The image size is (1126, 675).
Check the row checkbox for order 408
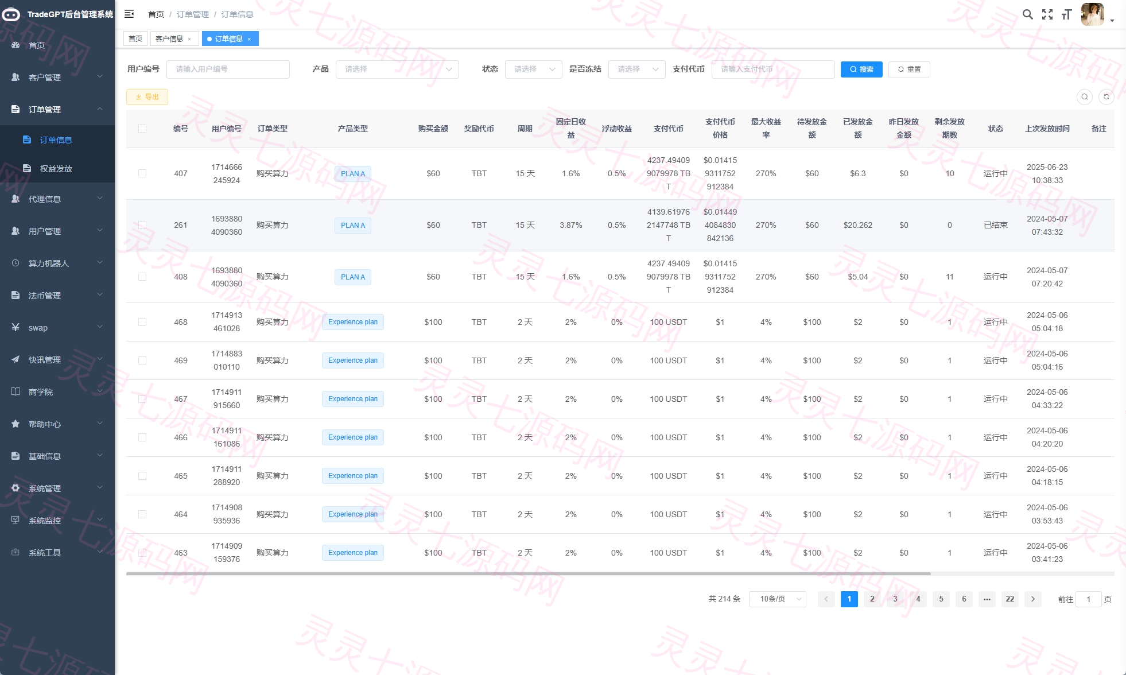click(142, 277)
